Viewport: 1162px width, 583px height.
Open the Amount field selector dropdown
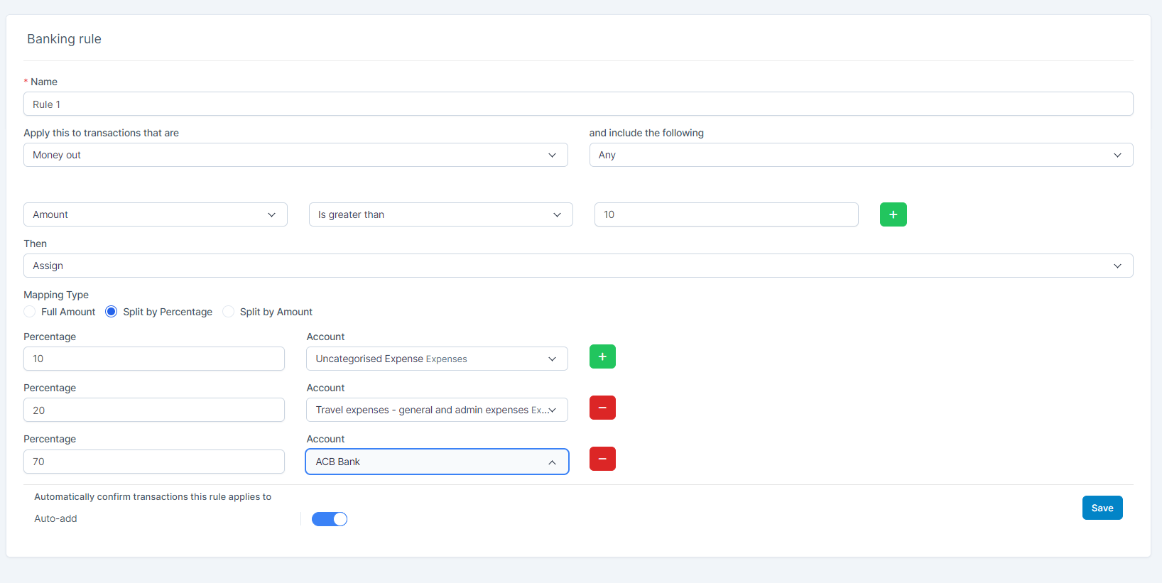155,214
